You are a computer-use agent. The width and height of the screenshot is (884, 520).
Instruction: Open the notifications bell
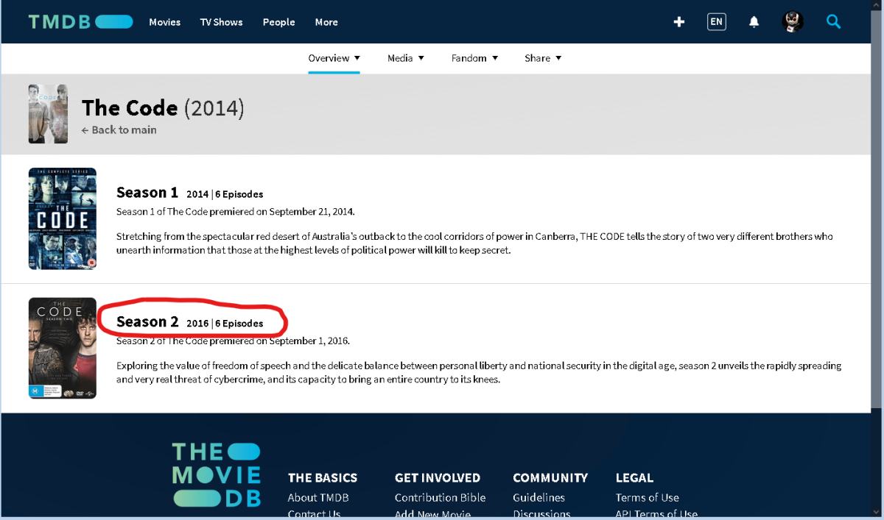[x=754, y=22]
